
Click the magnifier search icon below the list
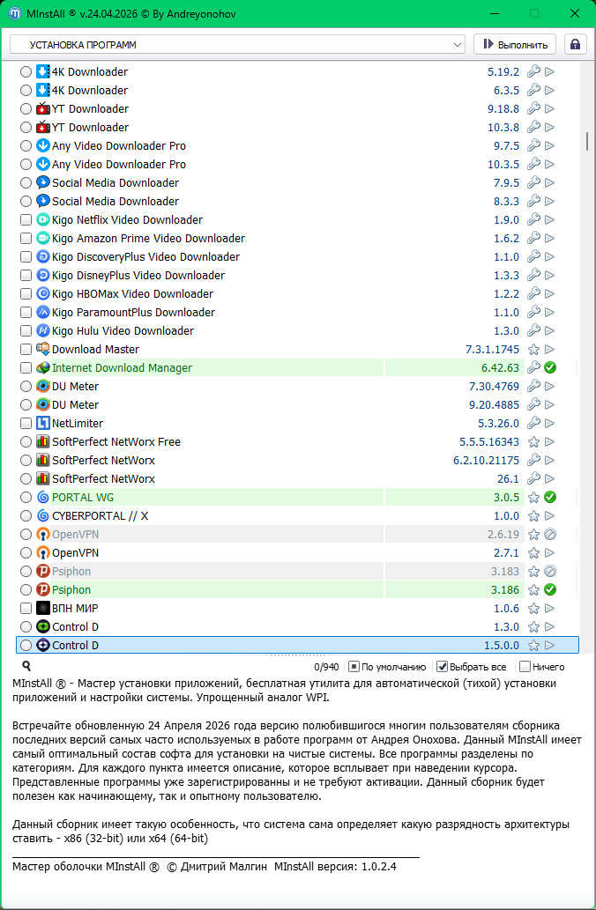(x=26, y=667)
